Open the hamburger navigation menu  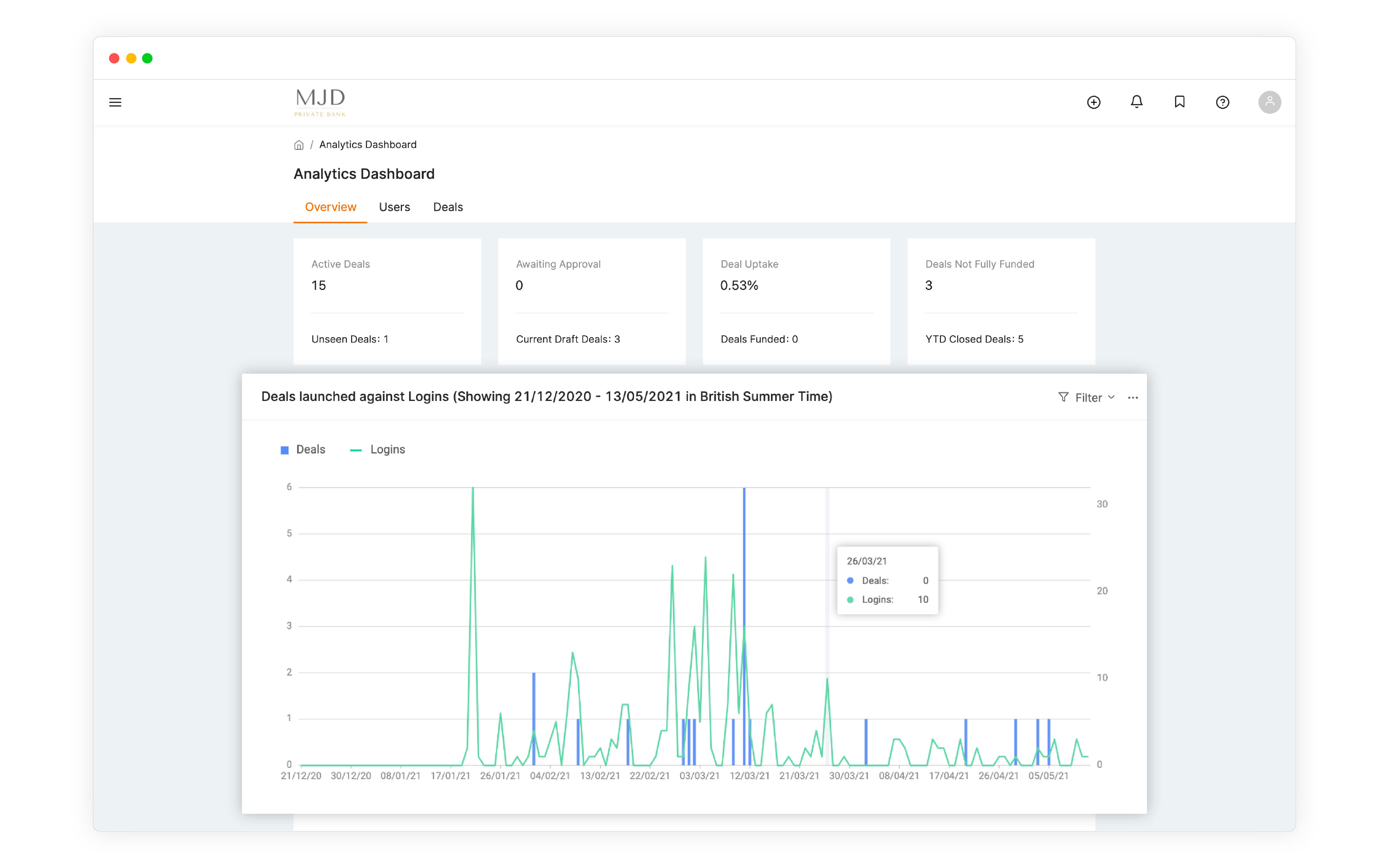click(x=116, y=102)
